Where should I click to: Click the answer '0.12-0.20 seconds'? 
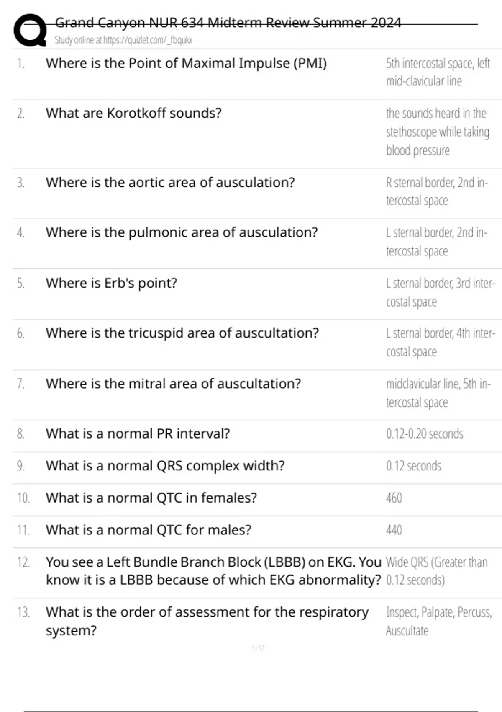[x=425, y=433]
